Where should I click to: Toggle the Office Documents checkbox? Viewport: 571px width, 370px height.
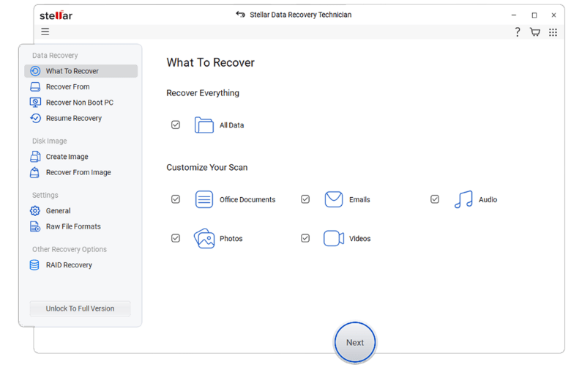pos(176,199)
